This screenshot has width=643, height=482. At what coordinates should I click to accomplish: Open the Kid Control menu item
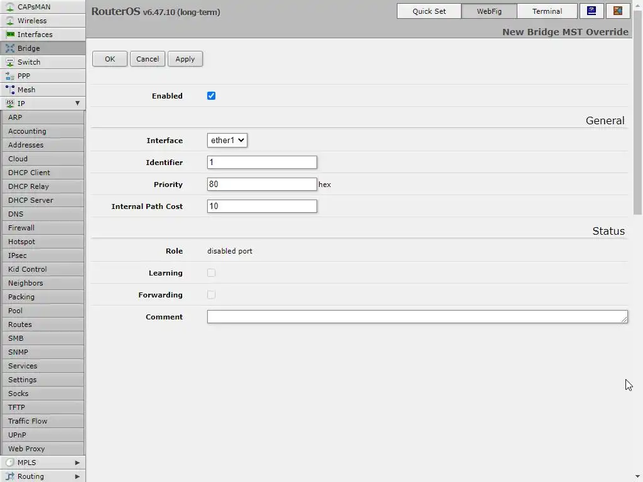43,269
